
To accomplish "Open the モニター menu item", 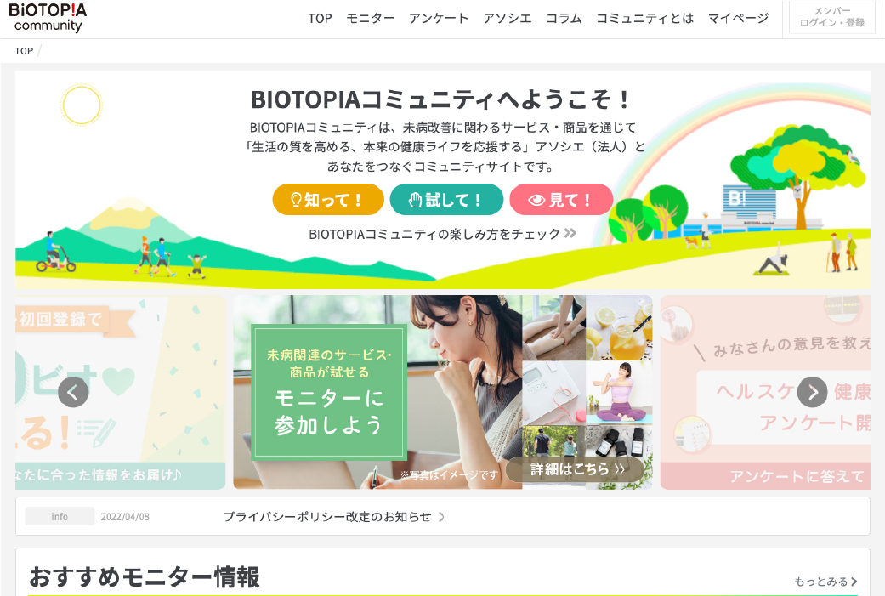I will pyautogui.click(x=371, y=19).
